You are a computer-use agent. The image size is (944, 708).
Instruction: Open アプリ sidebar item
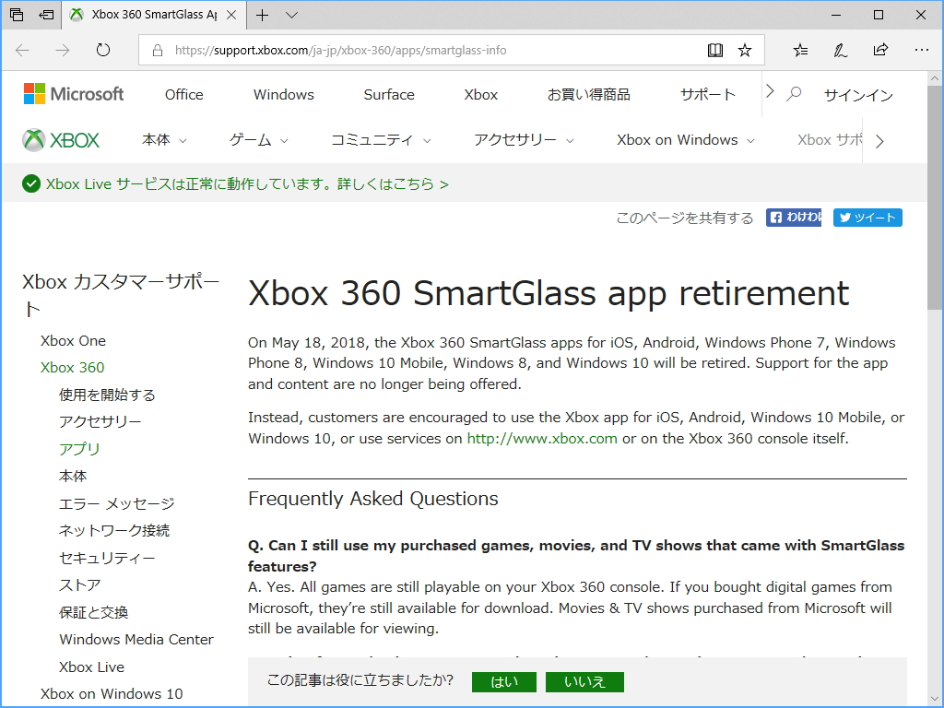pyautogui.click(x=79, y=449)
